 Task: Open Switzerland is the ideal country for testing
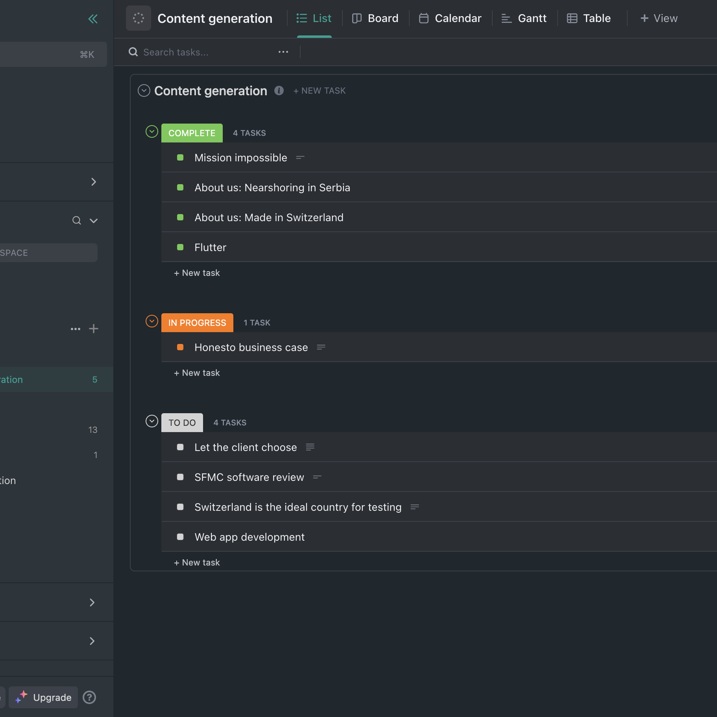pyautogui.click(x=298, y=507)
